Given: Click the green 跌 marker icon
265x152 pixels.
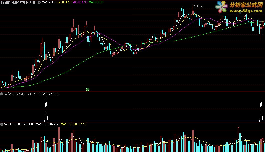Looking at the screenshot, I should pos(87,90).
